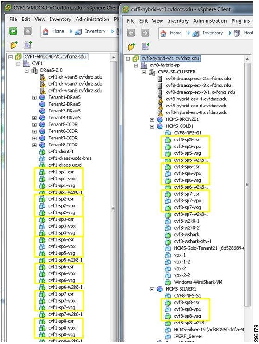Open View menu in cvf8-hybrid window
This screenshot has width=259, height=344.
(x=157, y=21)
